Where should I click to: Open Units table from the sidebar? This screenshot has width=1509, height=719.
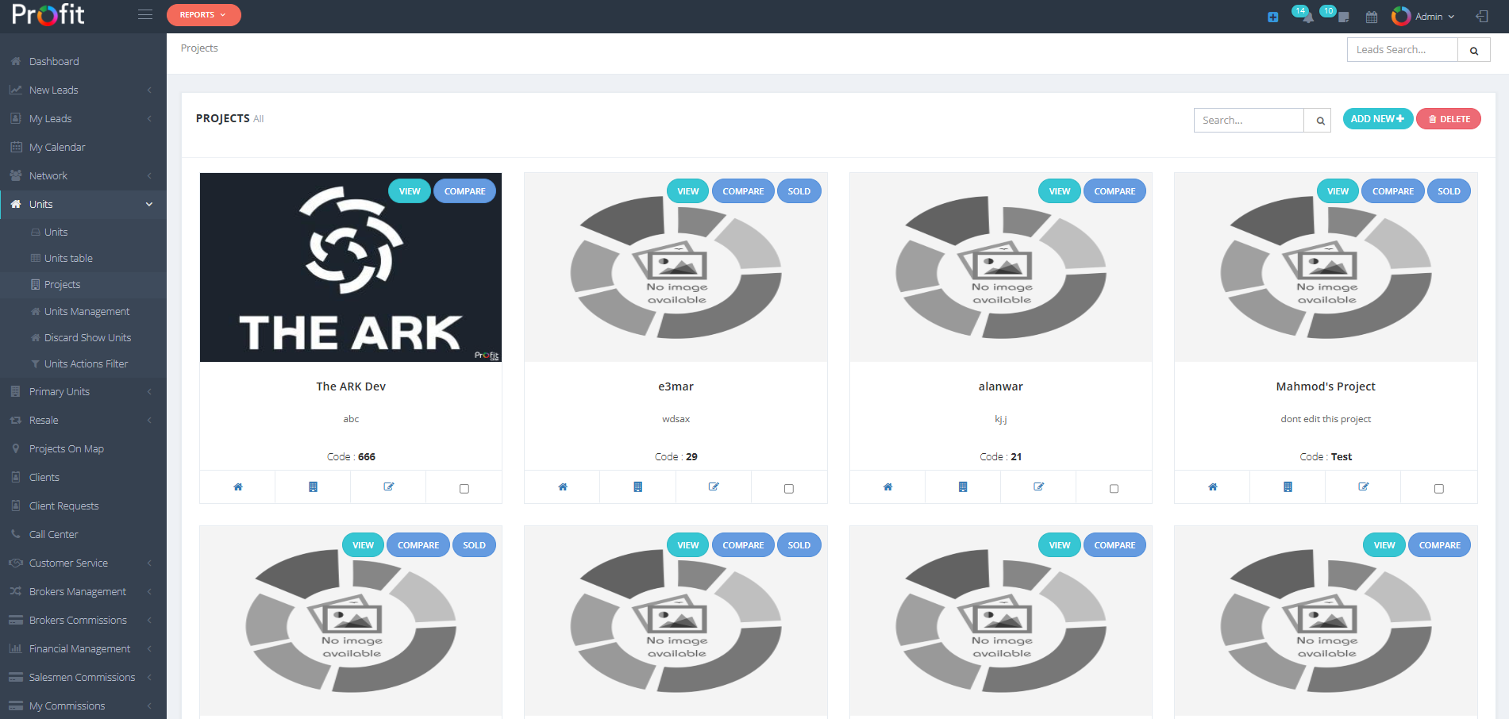click(x=68, y=258)
